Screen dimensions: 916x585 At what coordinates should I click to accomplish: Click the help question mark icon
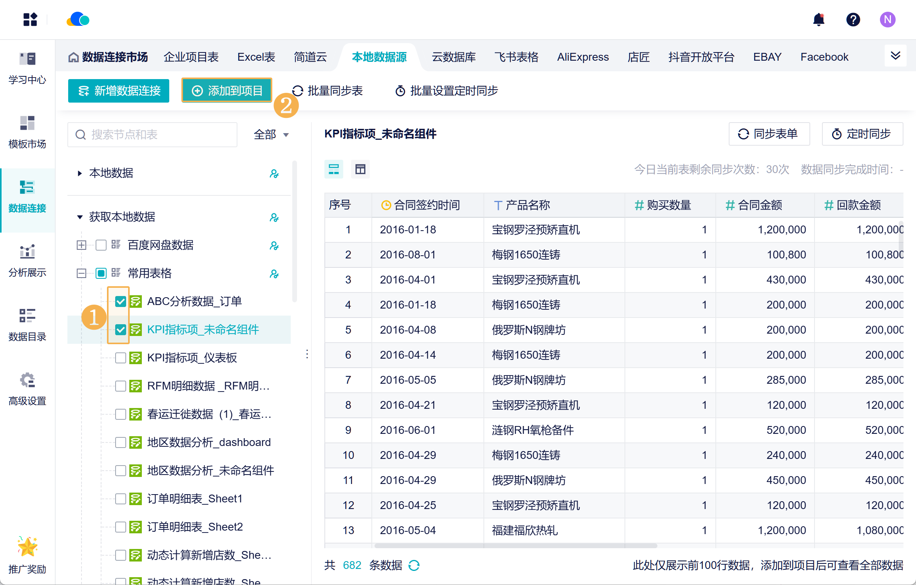coord(853,20)
